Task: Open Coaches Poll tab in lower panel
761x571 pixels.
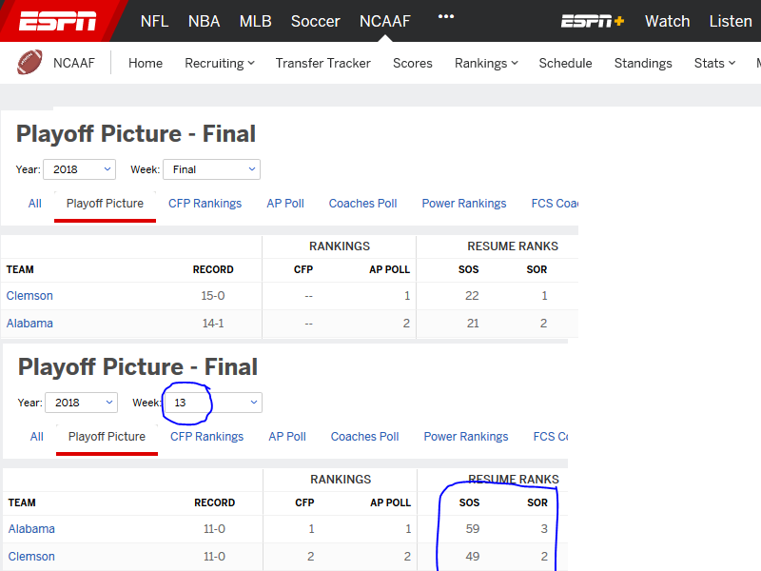Action: pos(365,437)
